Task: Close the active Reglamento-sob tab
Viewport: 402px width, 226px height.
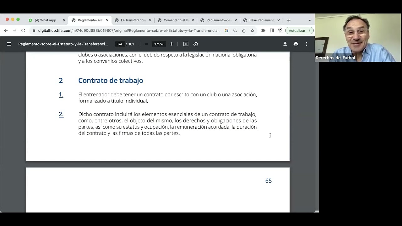Action: click(107, 20)
